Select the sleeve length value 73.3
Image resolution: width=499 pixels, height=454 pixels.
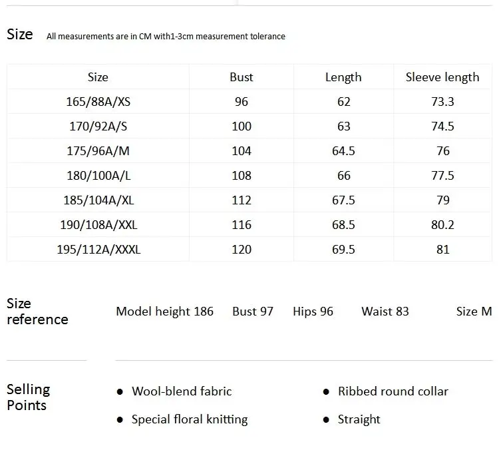tap(442, 102)
